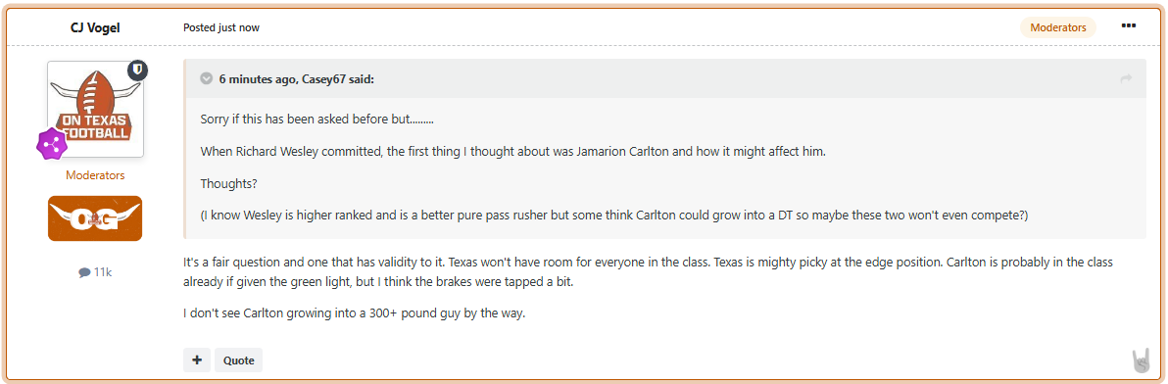Go to the quoted post via arrow icon

1126,79
